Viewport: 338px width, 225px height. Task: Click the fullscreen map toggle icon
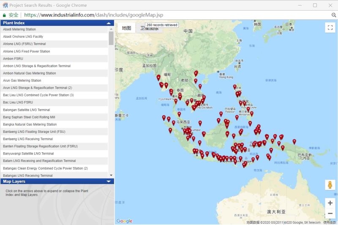(x=330, y=28)
